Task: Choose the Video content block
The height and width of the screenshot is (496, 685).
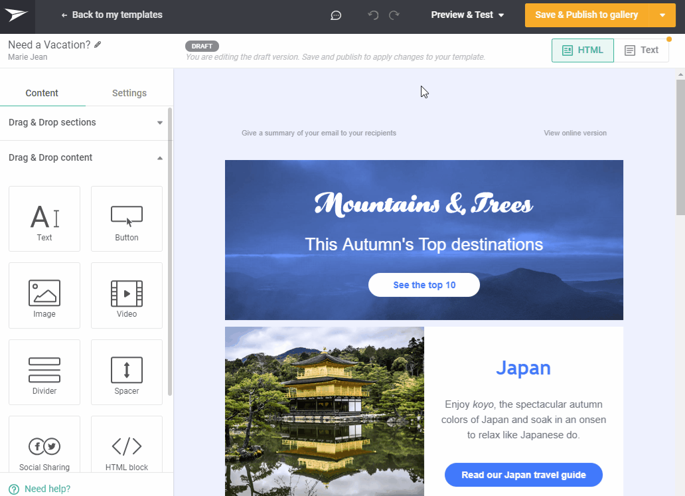Action: coord(126,295)
